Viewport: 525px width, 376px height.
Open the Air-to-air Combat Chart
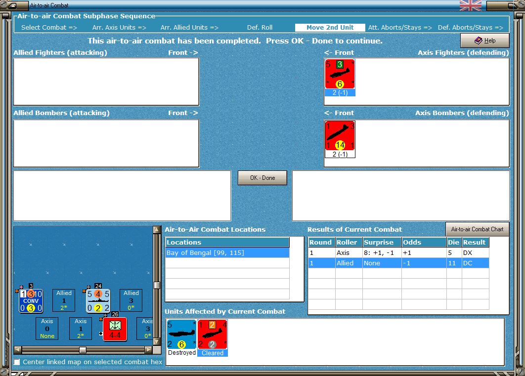point(477,229)
